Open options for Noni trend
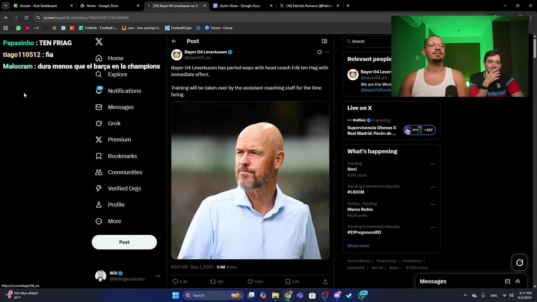 [x=433, y=164]
